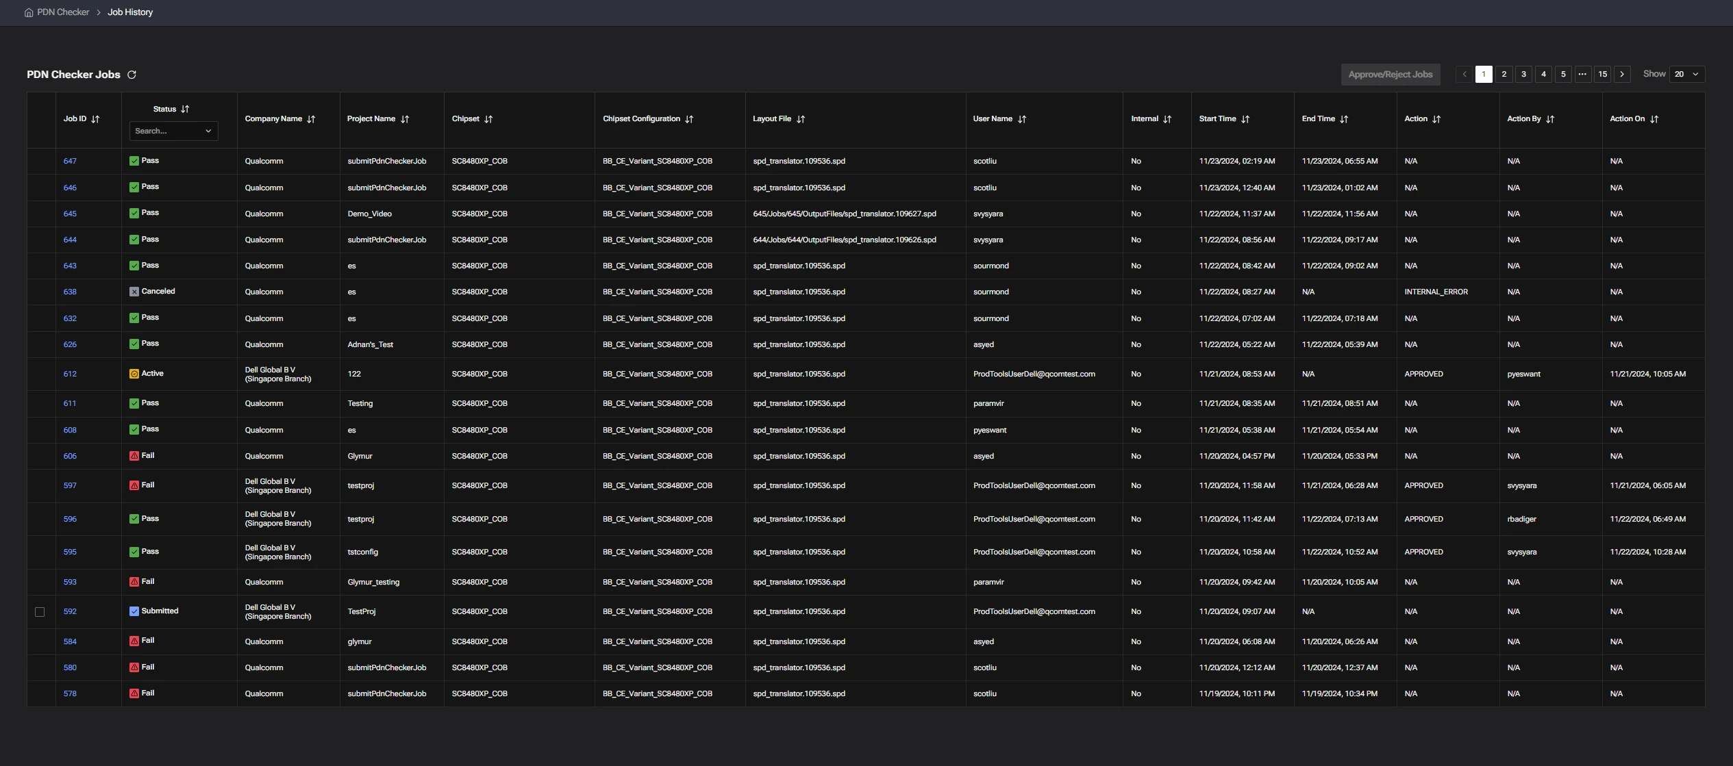
Task: Click Active status icon for job 612
Action: 134,374
